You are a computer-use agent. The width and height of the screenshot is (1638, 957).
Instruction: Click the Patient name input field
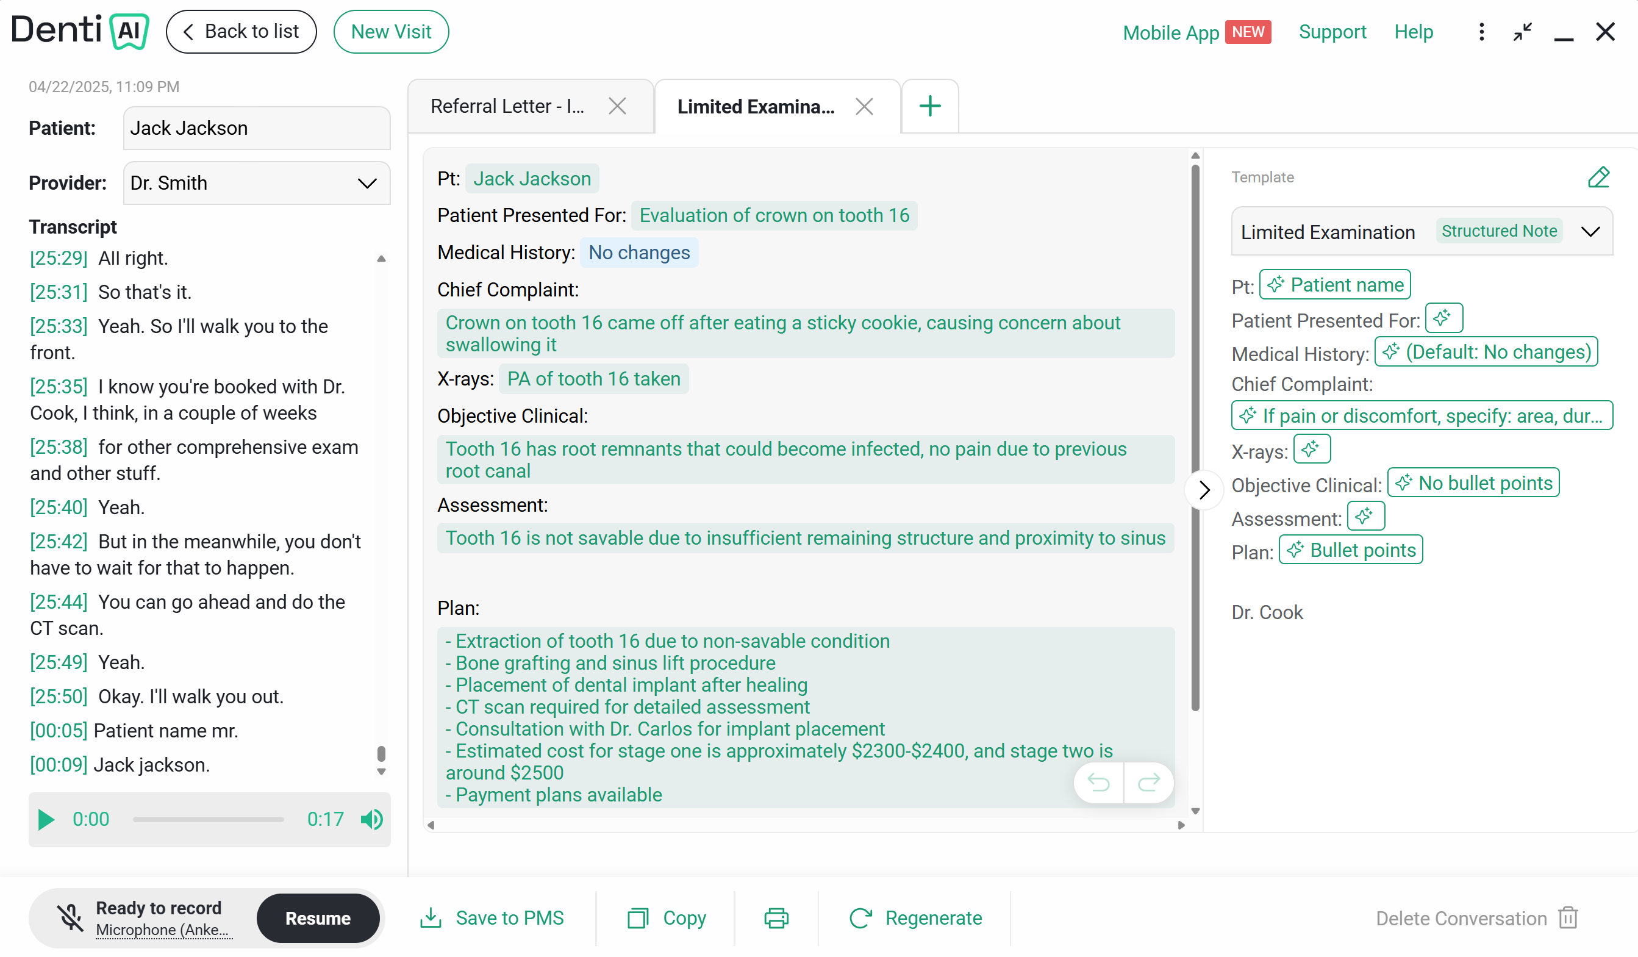[x=257, y=128]
